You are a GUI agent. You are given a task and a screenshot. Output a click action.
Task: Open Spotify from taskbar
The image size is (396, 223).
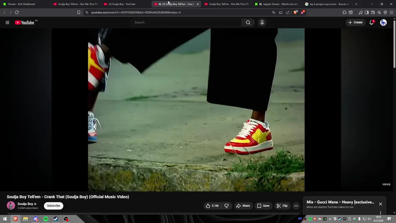coord(46,219)
